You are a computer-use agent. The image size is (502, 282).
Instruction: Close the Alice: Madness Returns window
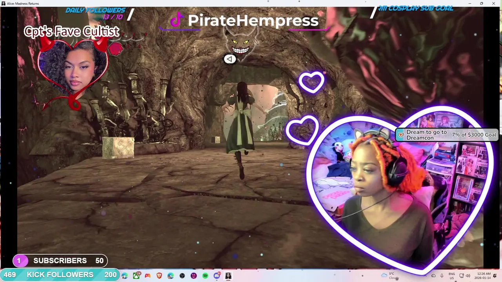[493, 4]
